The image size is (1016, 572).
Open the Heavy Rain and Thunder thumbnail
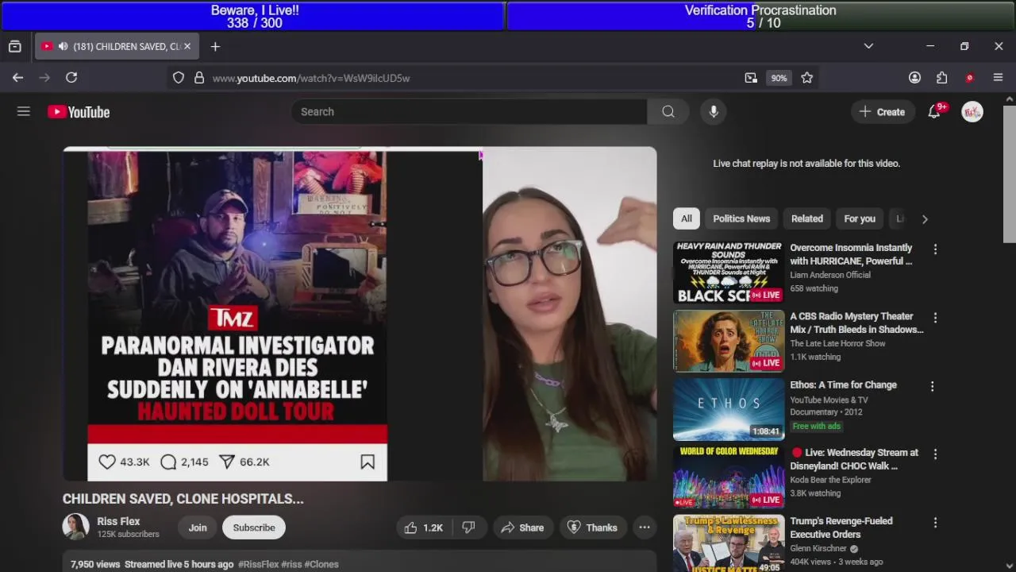(x=729, y=273)
